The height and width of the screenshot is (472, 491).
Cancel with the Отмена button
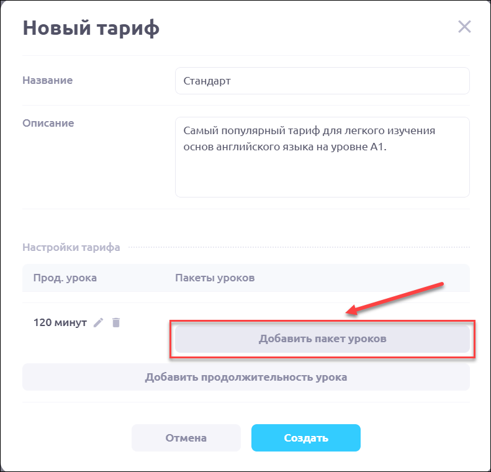pyautogui.click(x=186, y=438)
